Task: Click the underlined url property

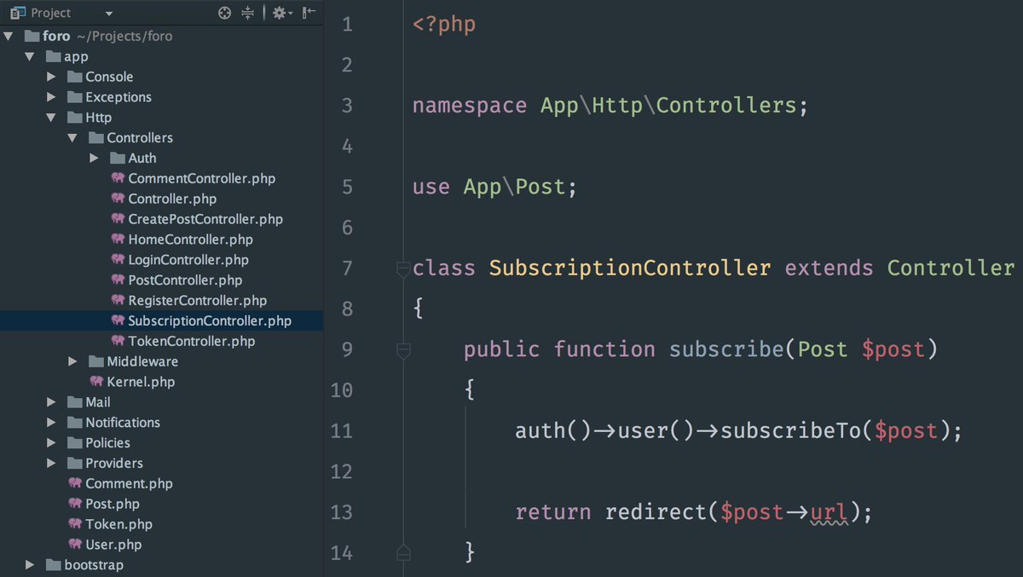Action: point(829,513)
